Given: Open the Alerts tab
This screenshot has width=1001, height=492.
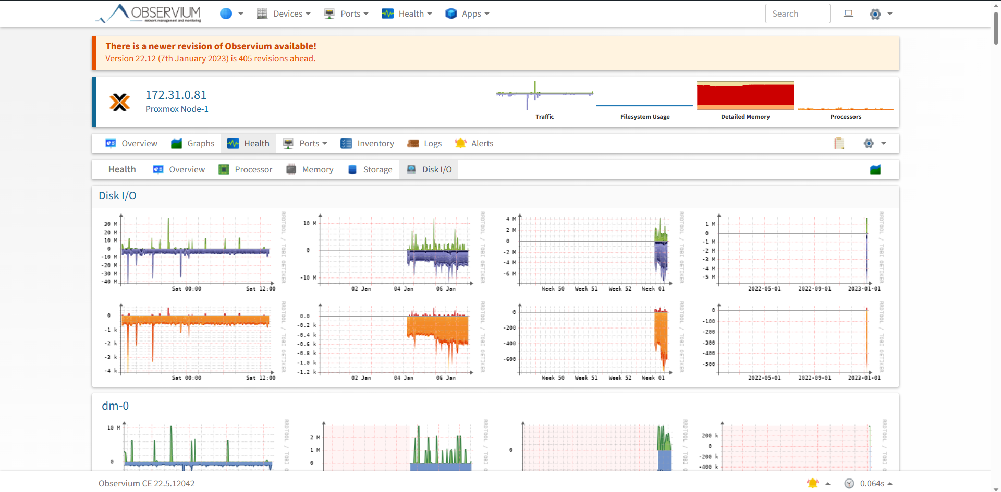Looking at the screenshot, I should coord(474,143).
